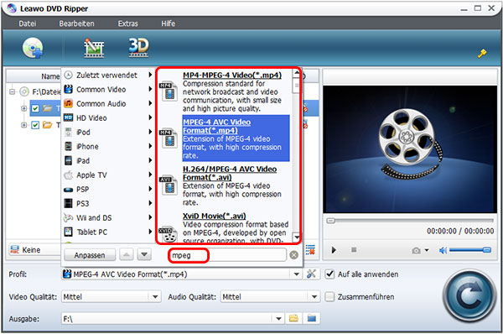This screenshot has height=334, width=503.
Task: Play the preview video
Action: click(334, 250)
